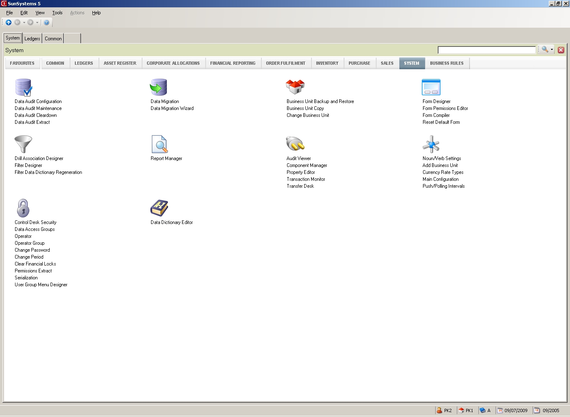Click the 09/2005 period status item

pos(547,410)
